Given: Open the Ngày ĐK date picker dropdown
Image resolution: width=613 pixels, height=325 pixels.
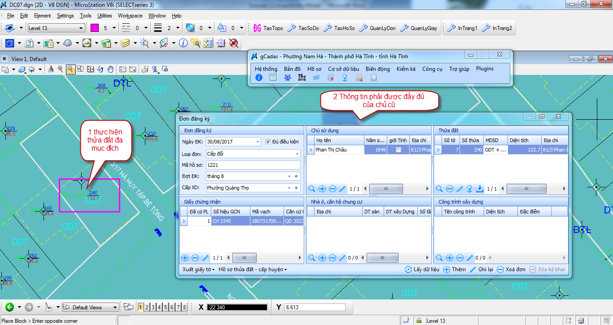Looking at the screenshot, I should (x=258, y=142).
